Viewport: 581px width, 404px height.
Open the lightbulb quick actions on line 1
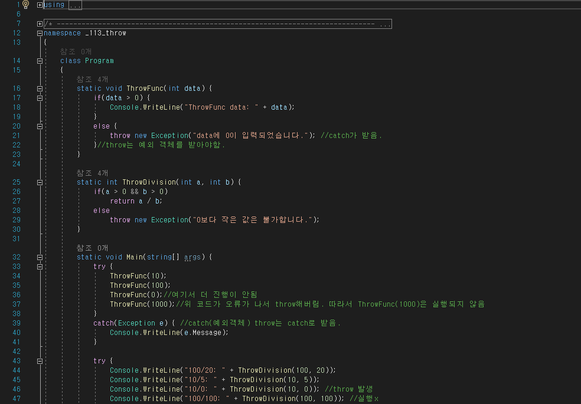[x=25, y=5]
